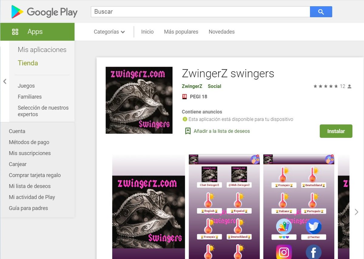364x259 pixels.
Task: Click the reviewer person icon beside 12
Action: click(x=349, y=86)
